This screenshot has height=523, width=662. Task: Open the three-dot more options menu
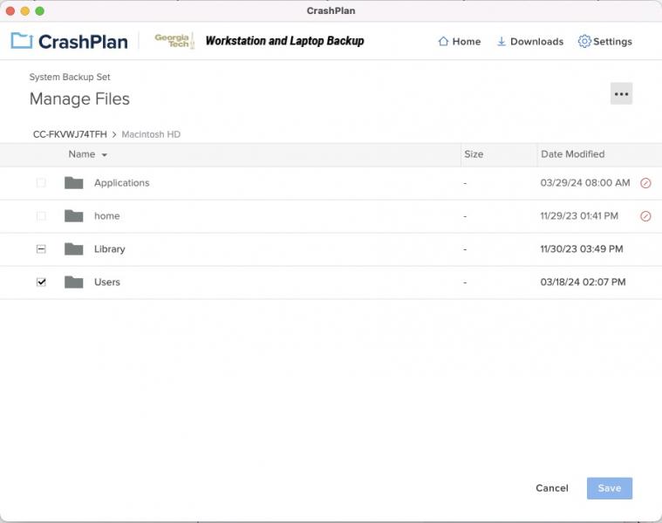621,94
